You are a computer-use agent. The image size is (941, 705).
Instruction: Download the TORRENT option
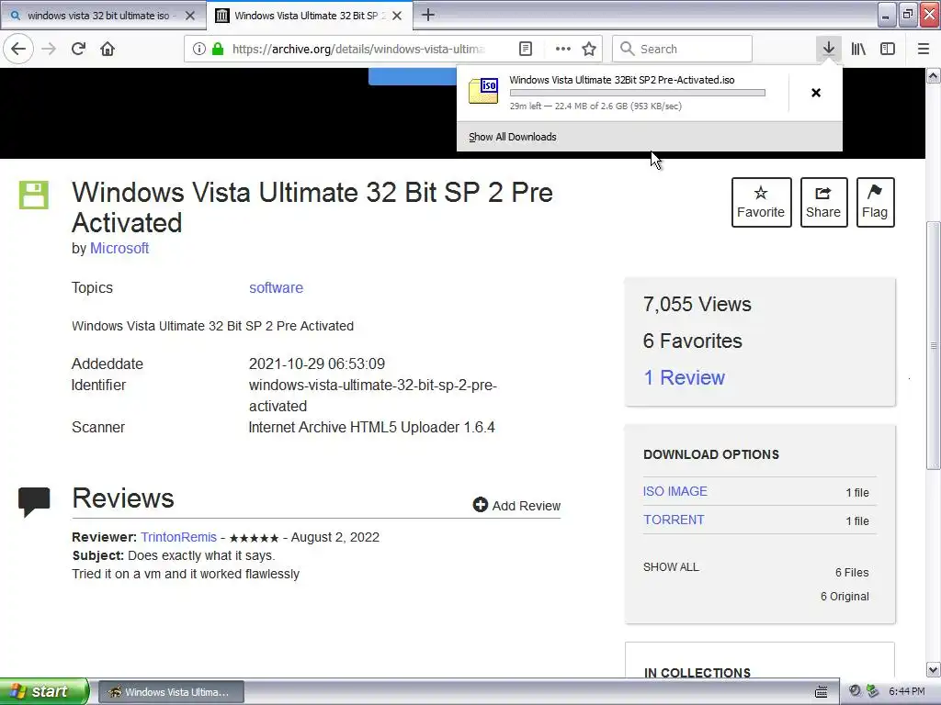coord(674,520)
